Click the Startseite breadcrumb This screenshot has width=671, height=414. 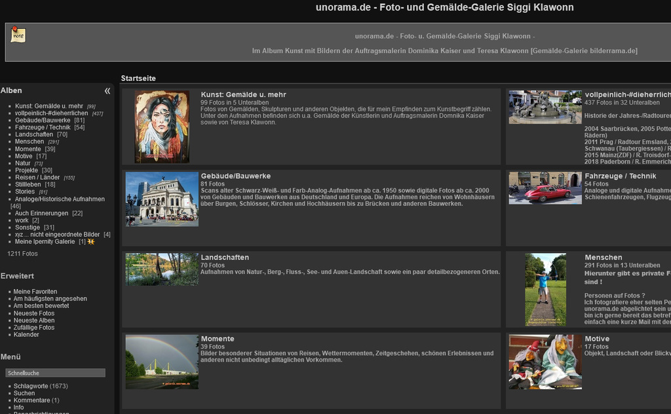coord(138,78)
